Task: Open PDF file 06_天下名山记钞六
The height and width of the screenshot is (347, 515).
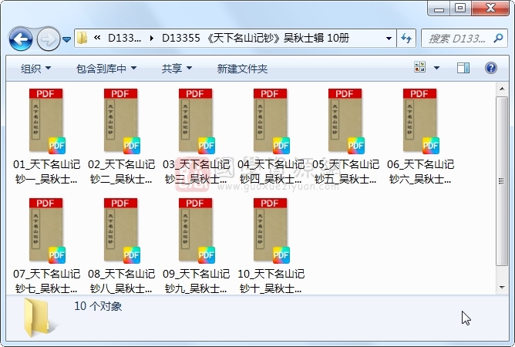Action: coord(421,121)
